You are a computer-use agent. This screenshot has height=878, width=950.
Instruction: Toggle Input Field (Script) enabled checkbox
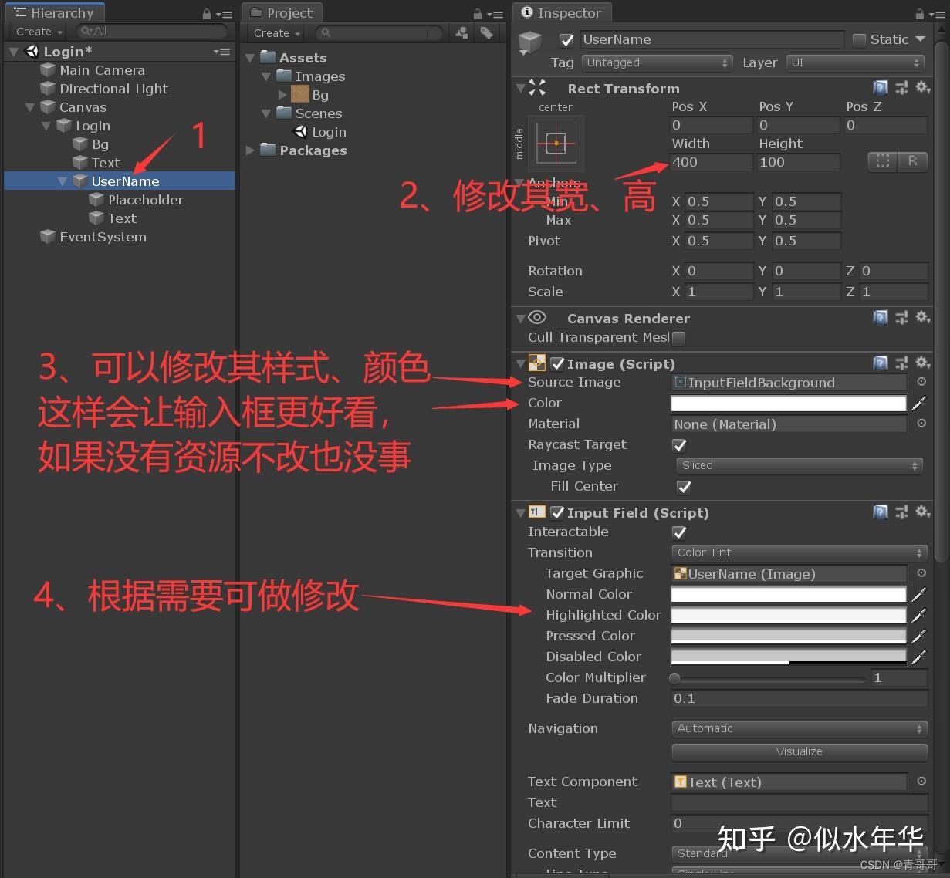tap(557, 512)
